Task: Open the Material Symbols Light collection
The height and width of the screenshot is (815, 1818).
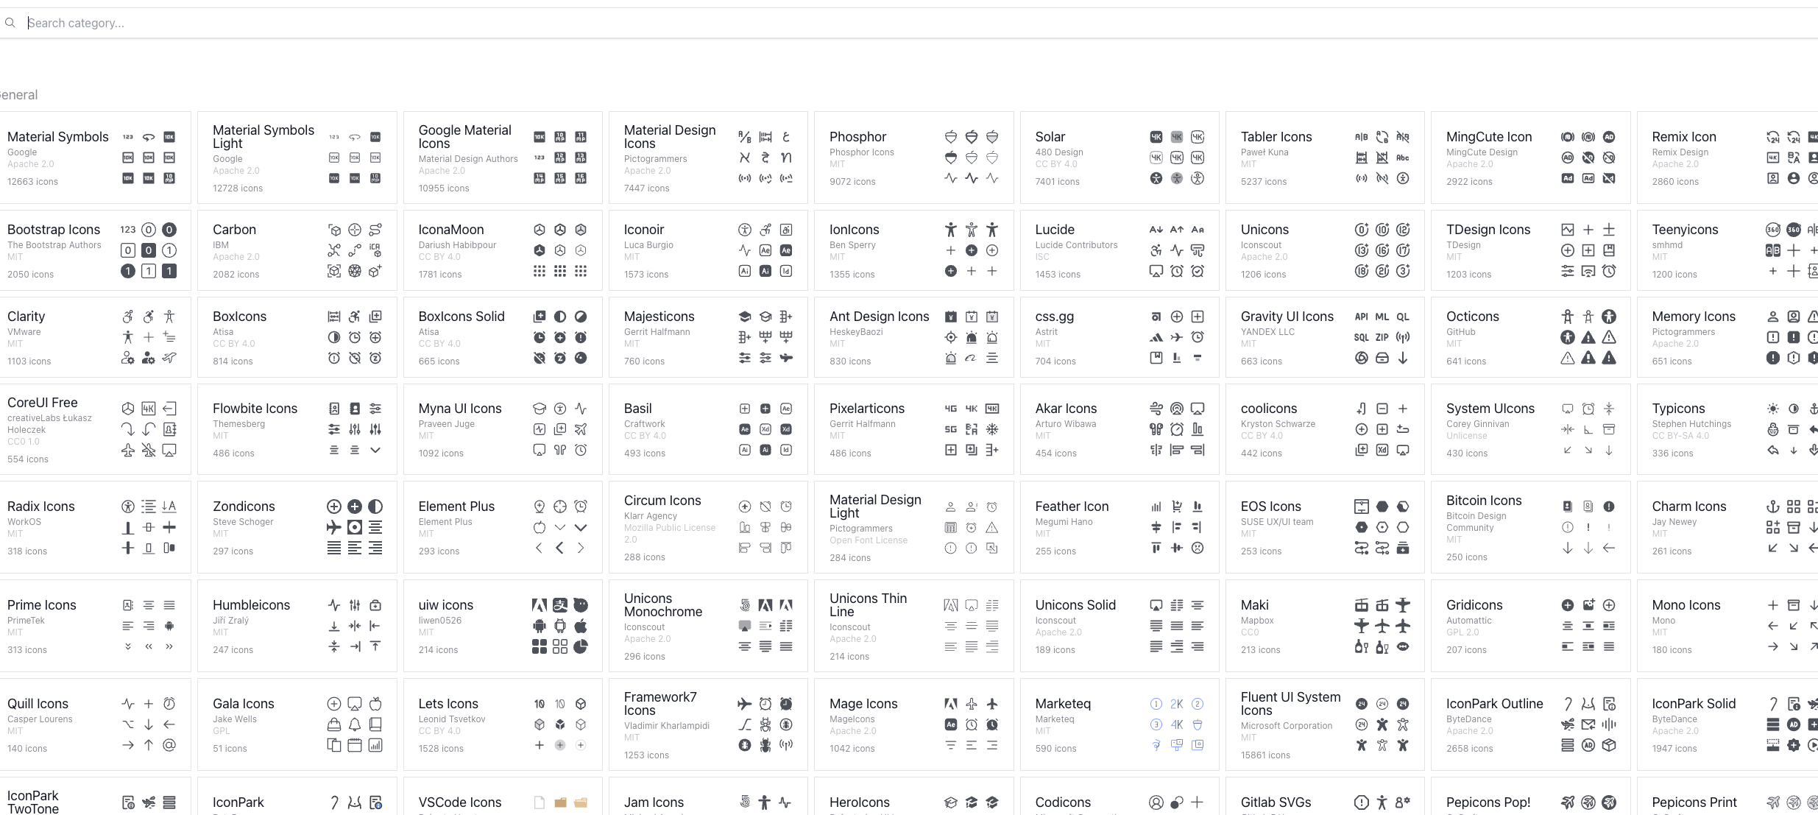Action: pos(297,158)
